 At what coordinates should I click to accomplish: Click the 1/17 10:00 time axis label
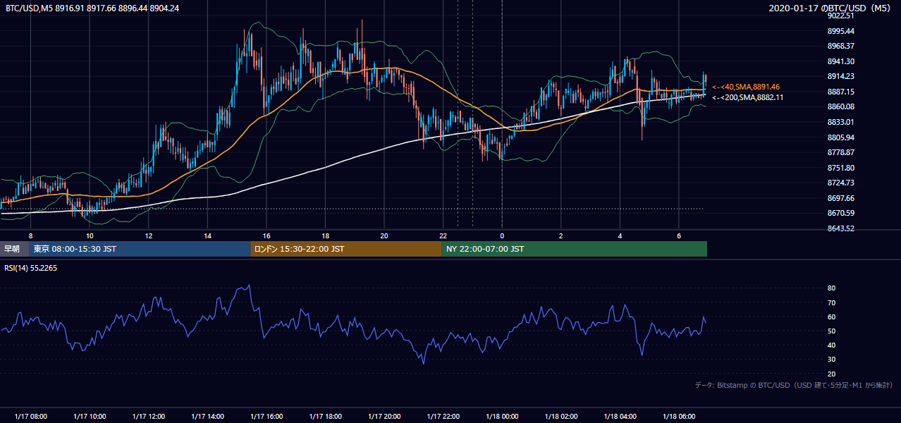pos(90,417)
